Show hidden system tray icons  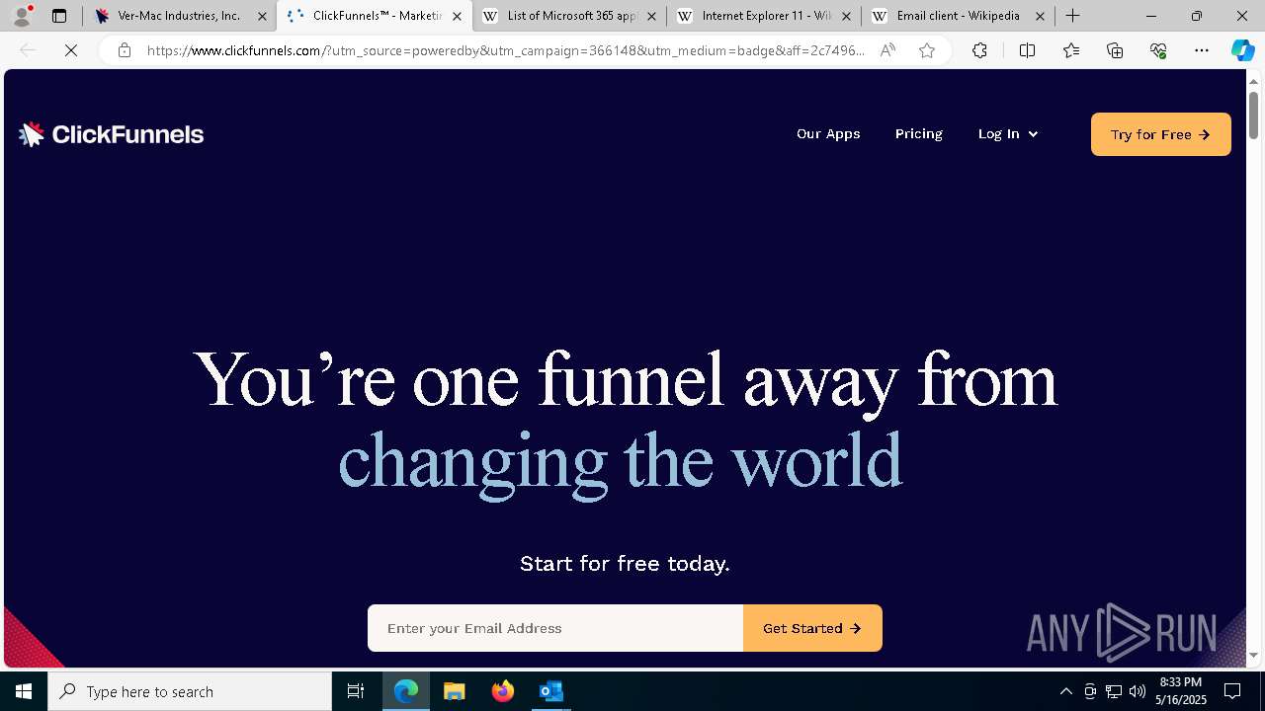pos(1065,691)
